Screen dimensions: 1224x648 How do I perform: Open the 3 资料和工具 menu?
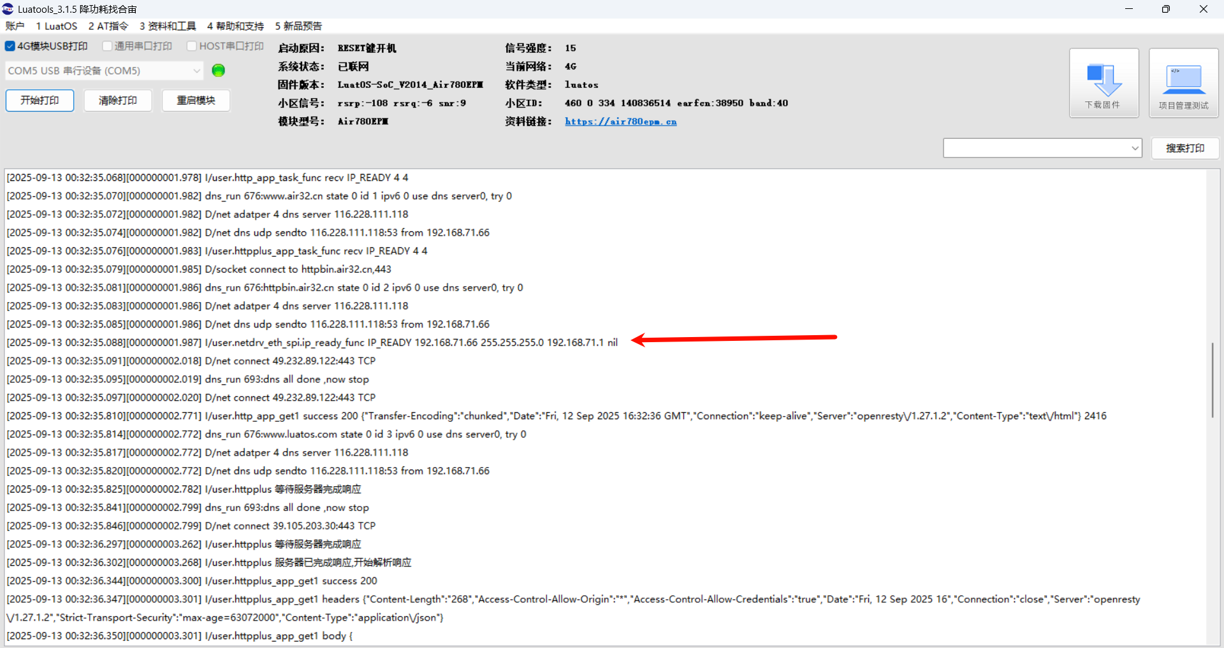[x=168, y=26]
